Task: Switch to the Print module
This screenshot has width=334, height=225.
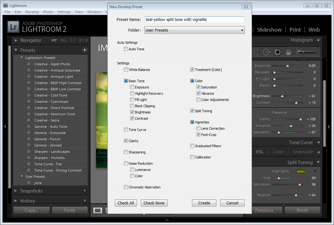Action: click(x=295, y=30)
